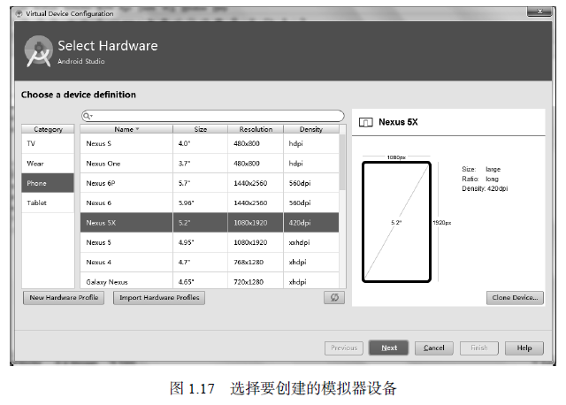Click the Density column header
Viewport: 566px width, 405px height.
coord(311,129)
